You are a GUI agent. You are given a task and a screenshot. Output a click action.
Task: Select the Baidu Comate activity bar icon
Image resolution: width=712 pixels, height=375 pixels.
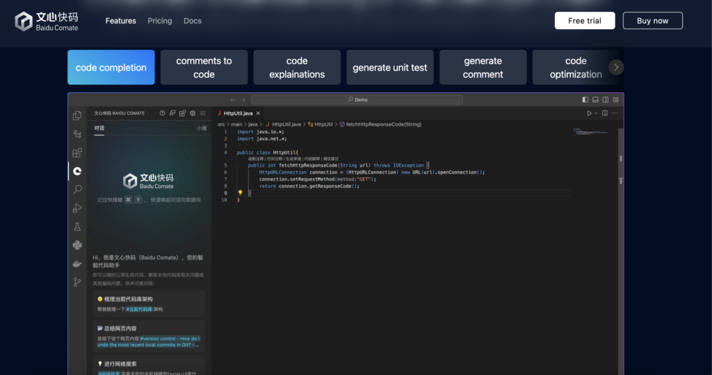click(77, 171)
